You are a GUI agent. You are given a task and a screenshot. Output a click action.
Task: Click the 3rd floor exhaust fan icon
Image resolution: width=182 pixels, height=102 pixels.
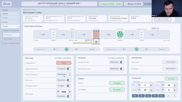[x=67, y=49]
